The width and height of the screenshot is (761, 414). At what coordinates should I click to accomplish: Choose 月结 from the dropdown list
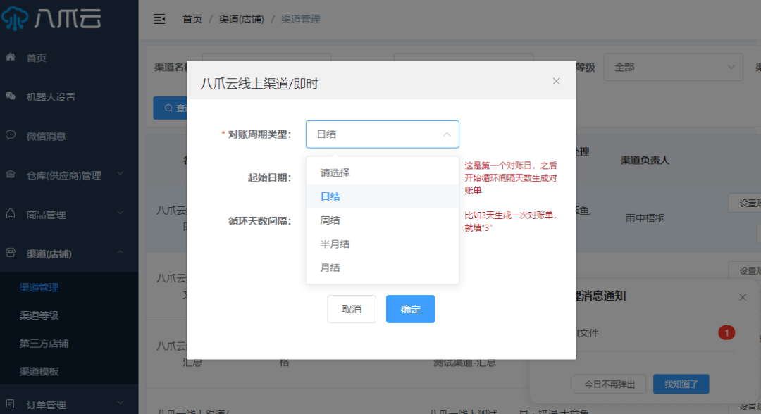click(x=383, y=268)
